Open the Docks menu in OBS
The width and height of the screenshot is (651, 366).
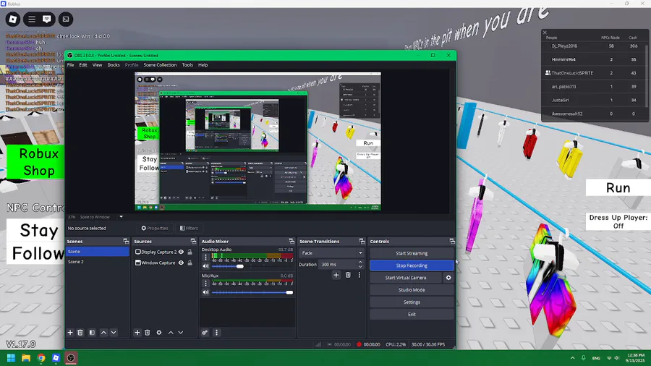tap(114, 64)
